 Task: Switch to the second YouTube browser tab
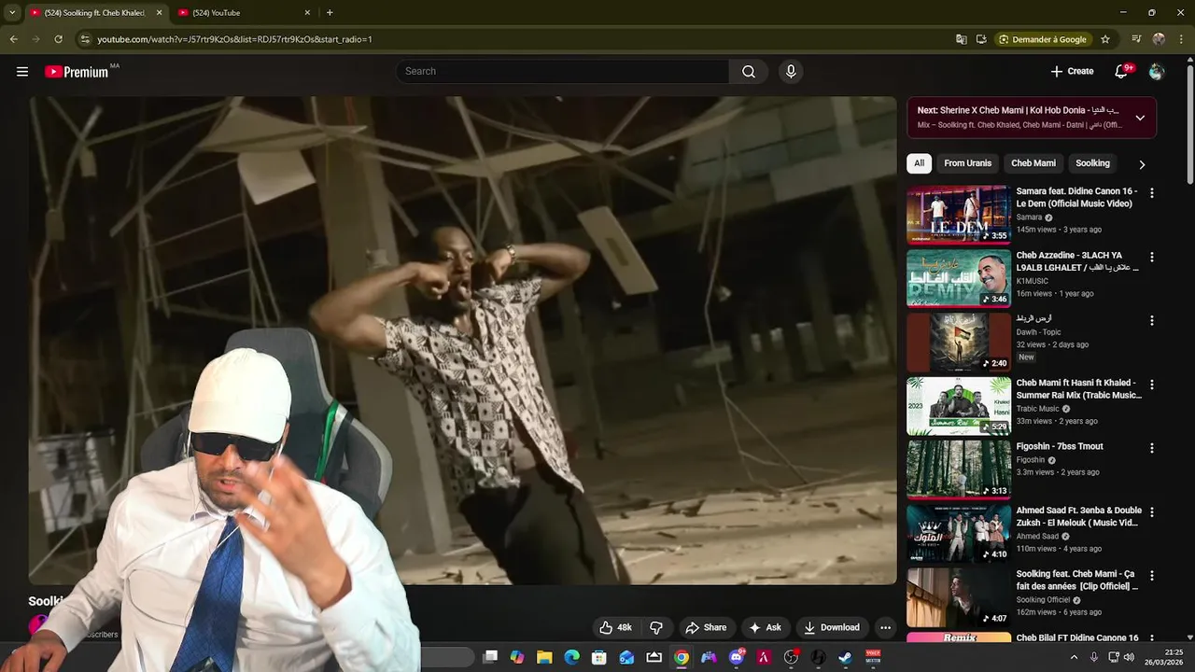coord(243,13)
